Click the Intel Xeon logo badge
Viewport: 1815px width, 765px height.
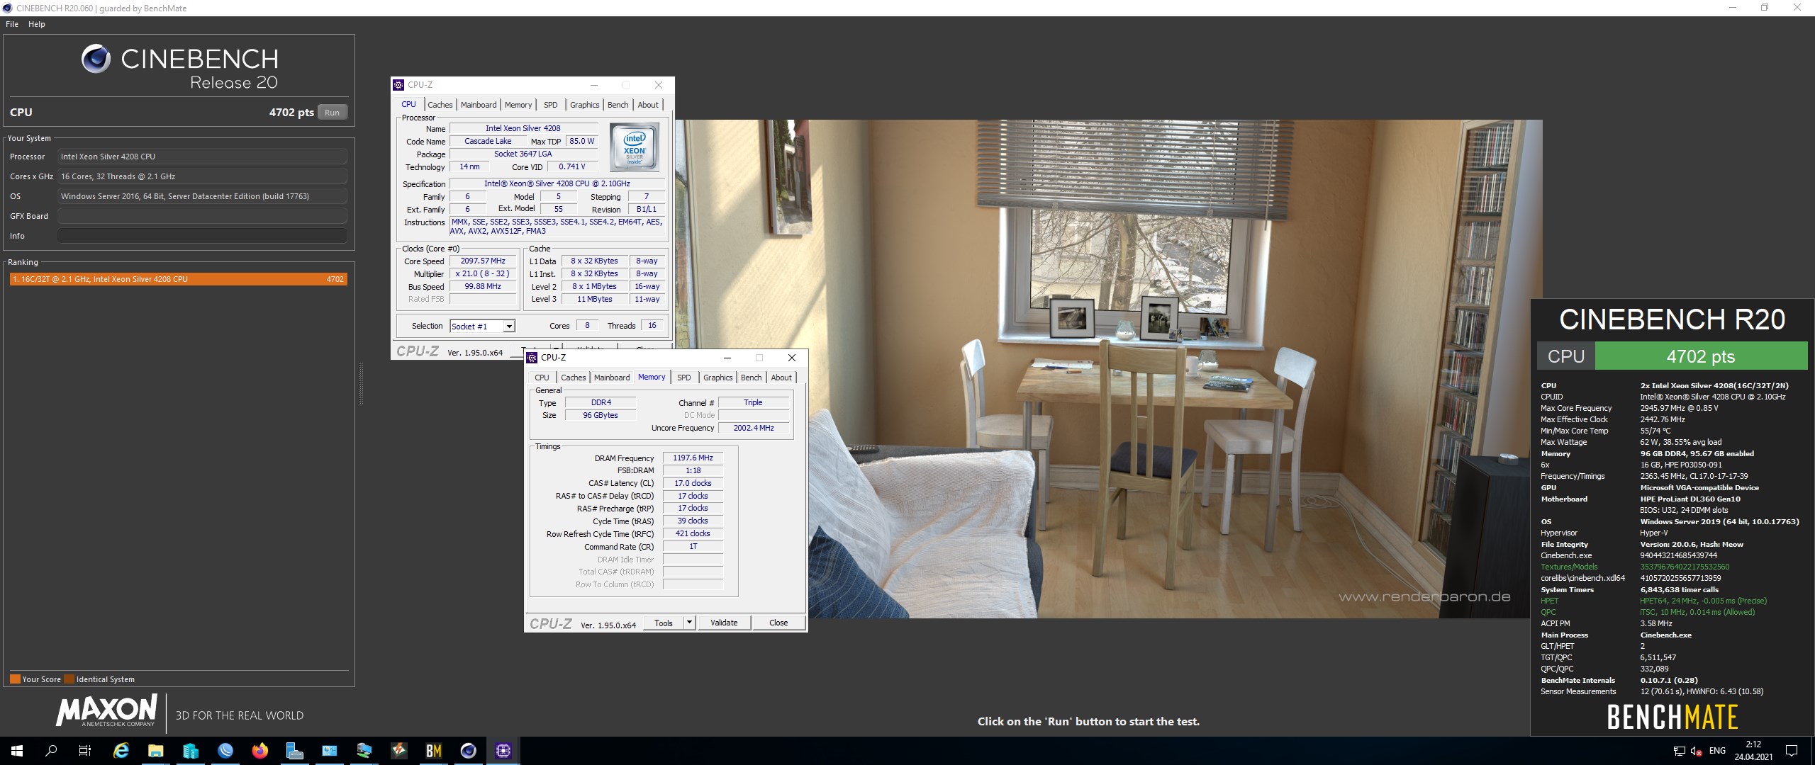(634, 147)
